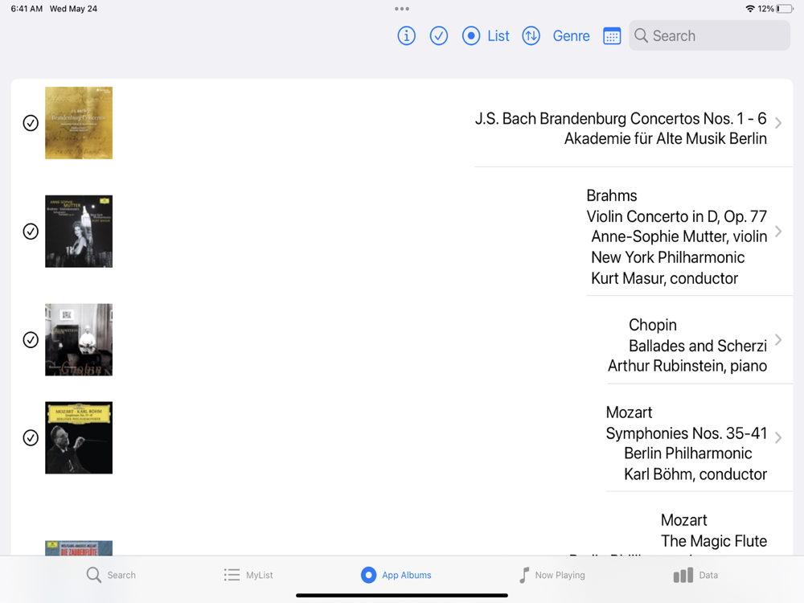Switch to the Data tab
Screen dimensions: 804x603
(695, 576)
